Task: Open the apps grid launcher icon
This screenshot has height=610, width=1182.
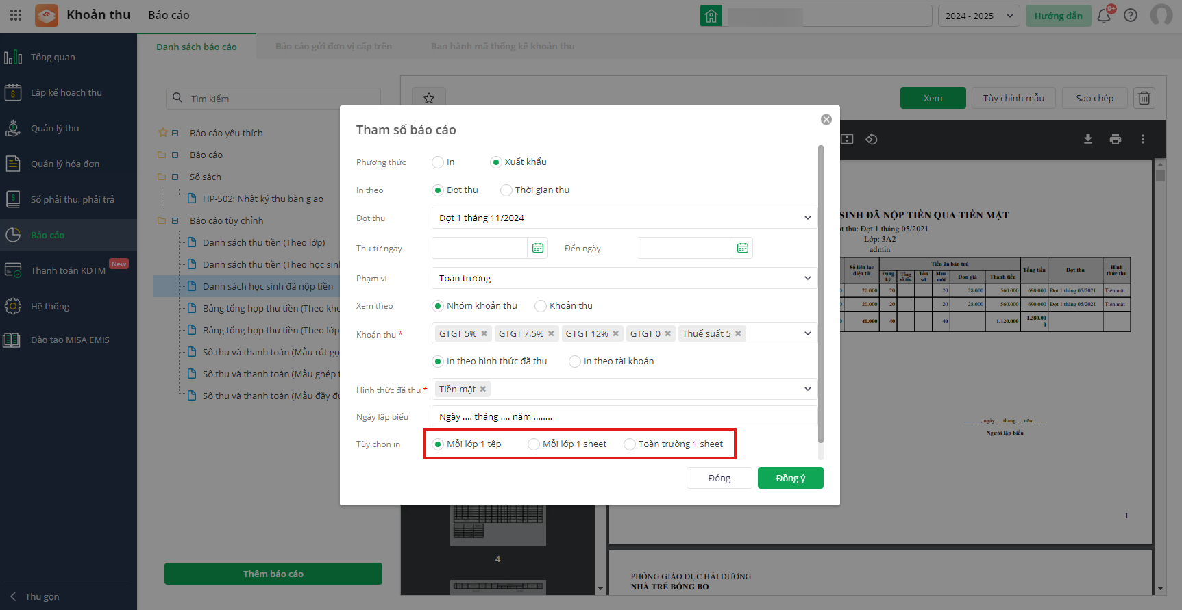Action: (x=16, y=15)
